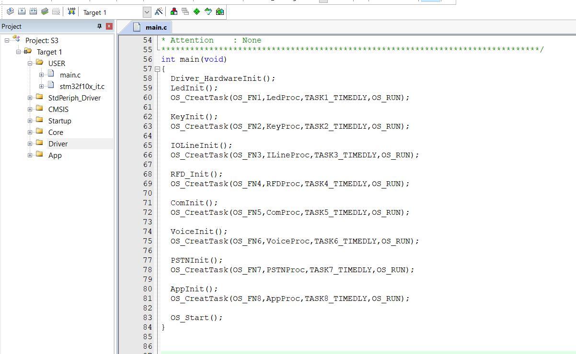The height and width of the screenshot is (354, 576).
Task: Close the Project panel with red X
Action: point(109,26)
